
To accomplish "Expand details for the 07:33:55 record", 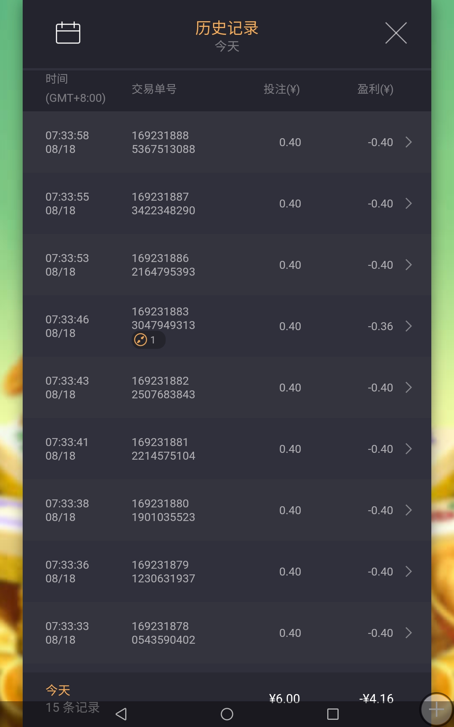I will pyautogui.click(x=409, y=204).
